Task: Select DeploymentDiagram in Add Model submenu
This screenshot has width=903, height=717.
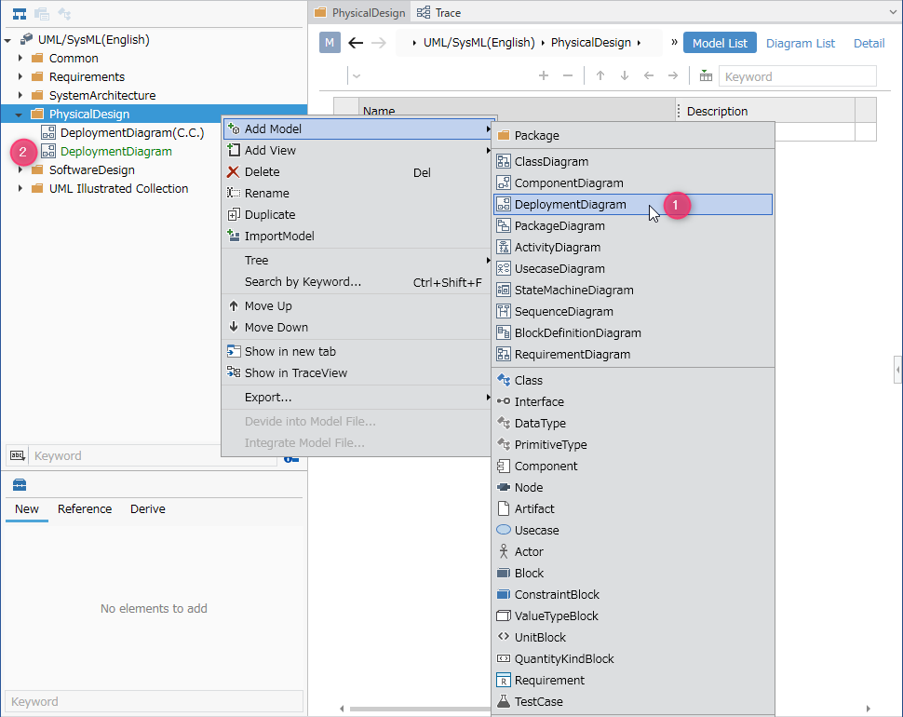Action: [633, 205]
